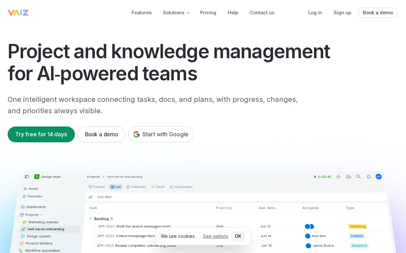Click the cloud sync icon
This screenshot has width=406, height=253.
click(349, 177)
